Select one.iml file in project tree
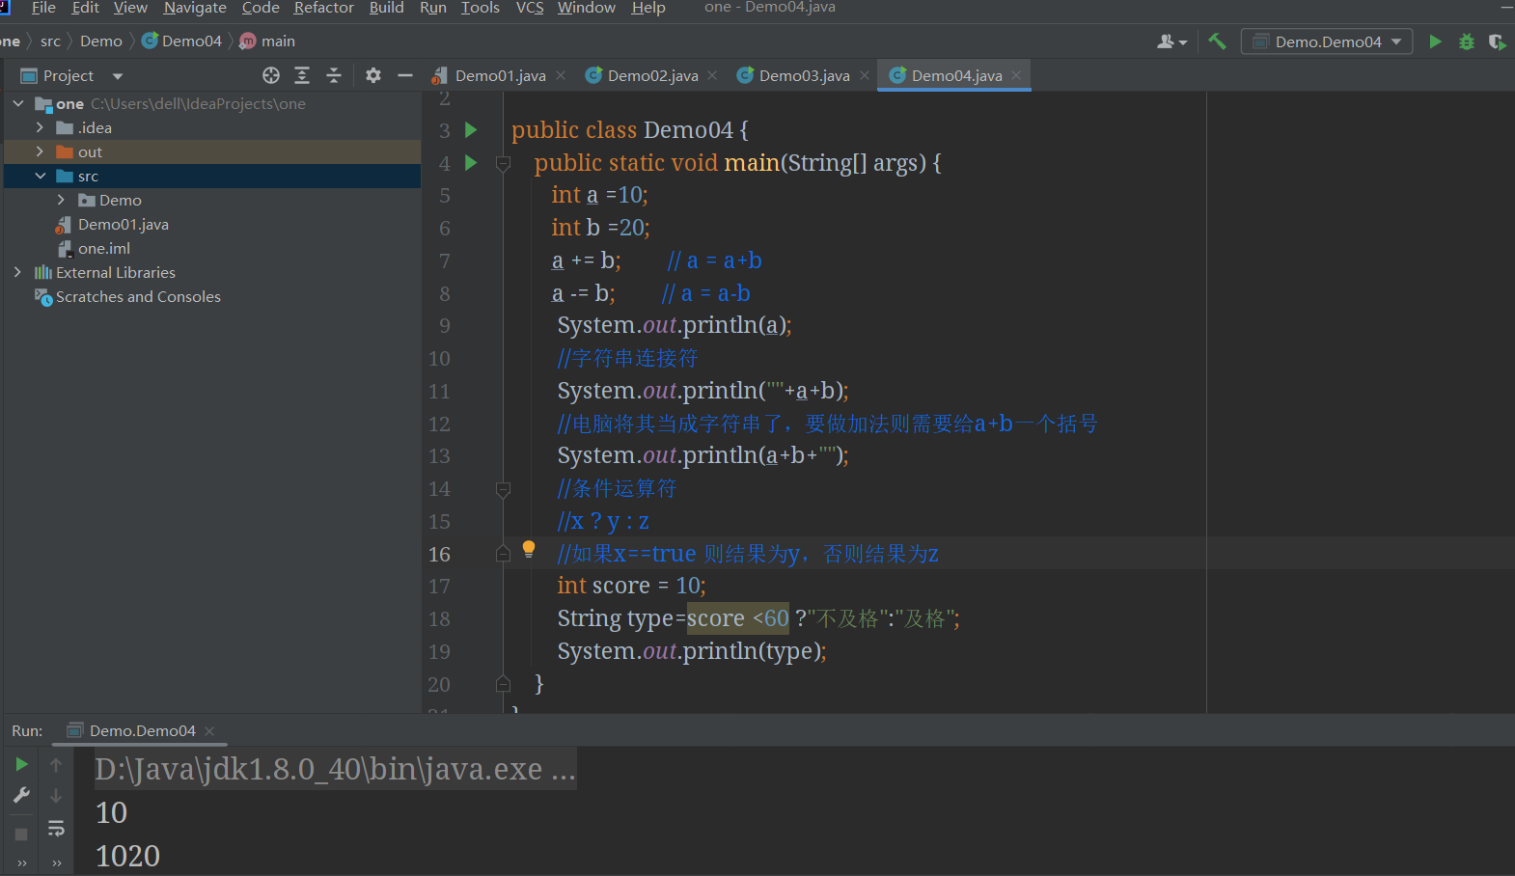 103,248
